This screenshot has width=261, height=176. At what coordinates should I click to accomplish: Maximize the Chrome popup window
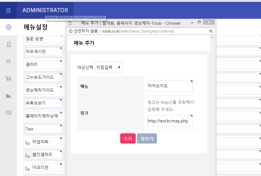click(199, 22)
